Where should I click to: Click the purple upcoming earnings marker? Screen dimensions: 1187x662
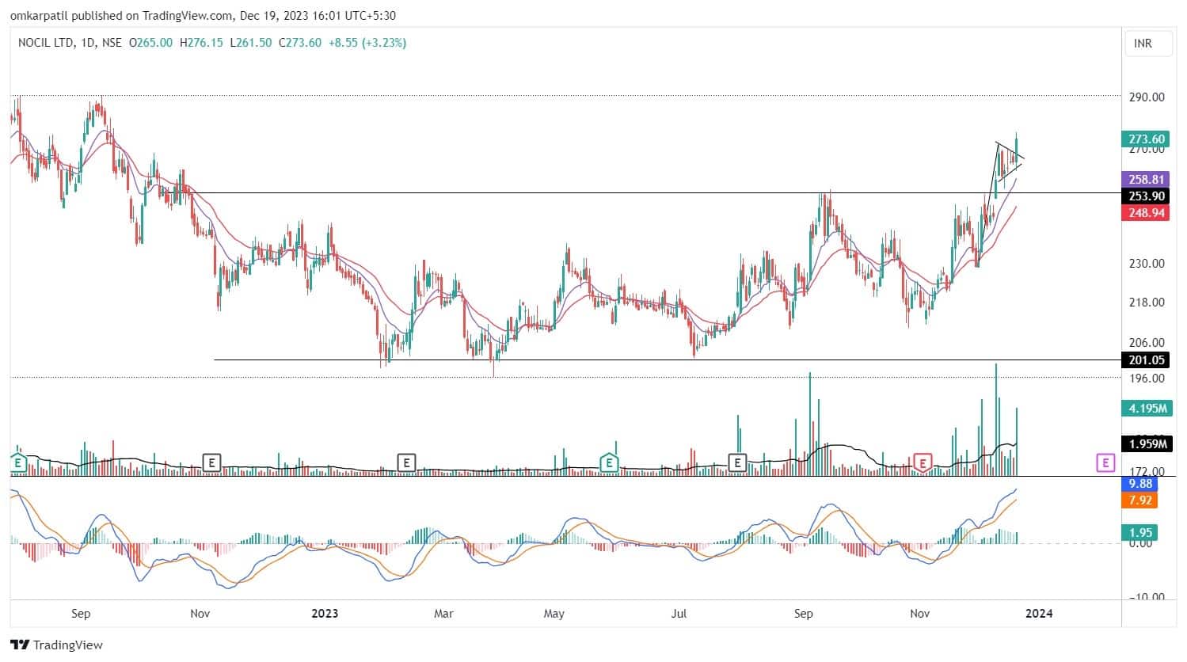pyautogui.click(x=1105, y=462)
